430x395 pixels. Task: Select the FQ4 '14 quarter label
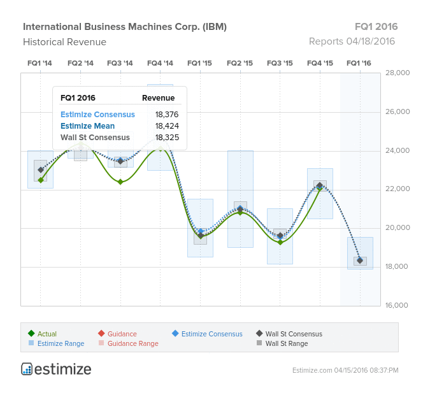point(160,63)
